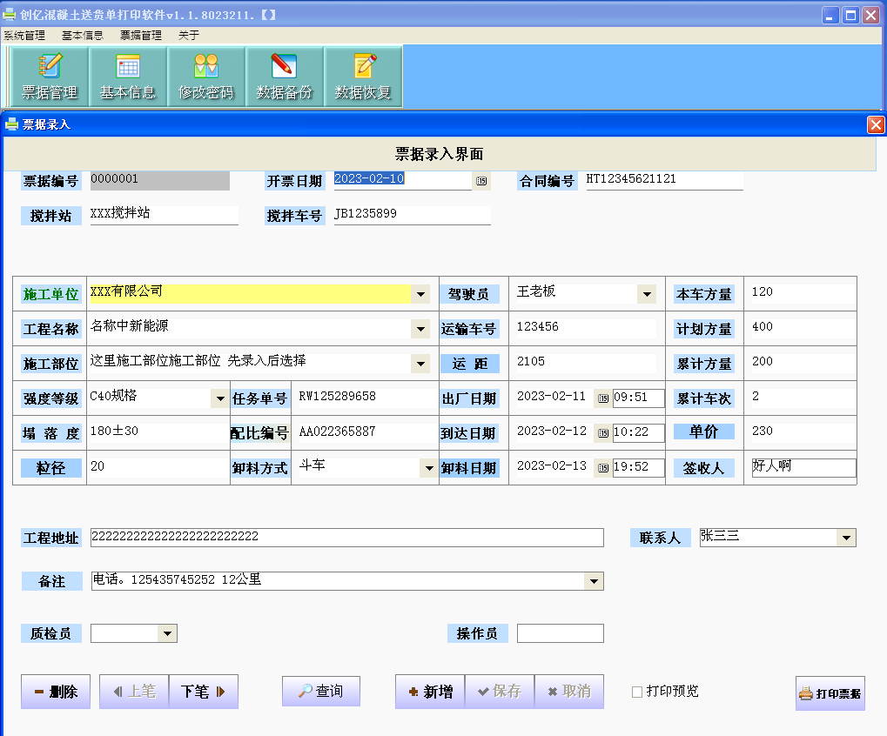Image resolution: width=887 pixels, height=736 pixels.
Task: Open the 票据管理 toolbar icon
Action: point(50,77)
